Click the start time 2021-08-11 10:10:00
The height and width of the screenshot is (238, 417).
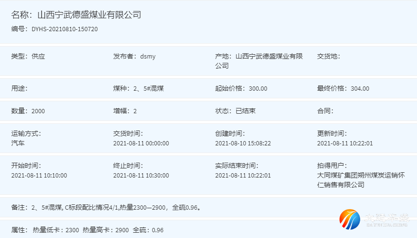pyautogui.click(x=39, y=175)
